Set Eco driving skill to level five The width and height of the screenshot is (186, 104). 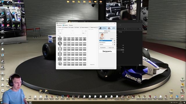[81, 64]
